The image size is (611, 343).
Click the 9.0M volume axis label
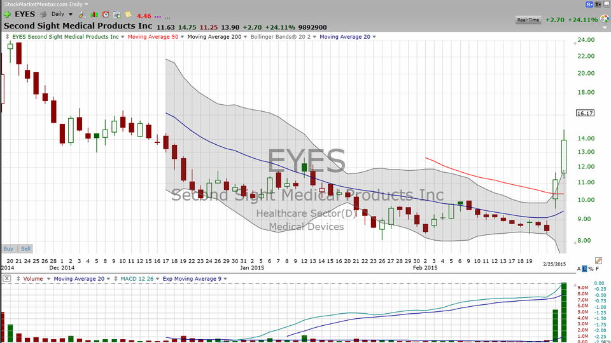(x=583, y=288)
